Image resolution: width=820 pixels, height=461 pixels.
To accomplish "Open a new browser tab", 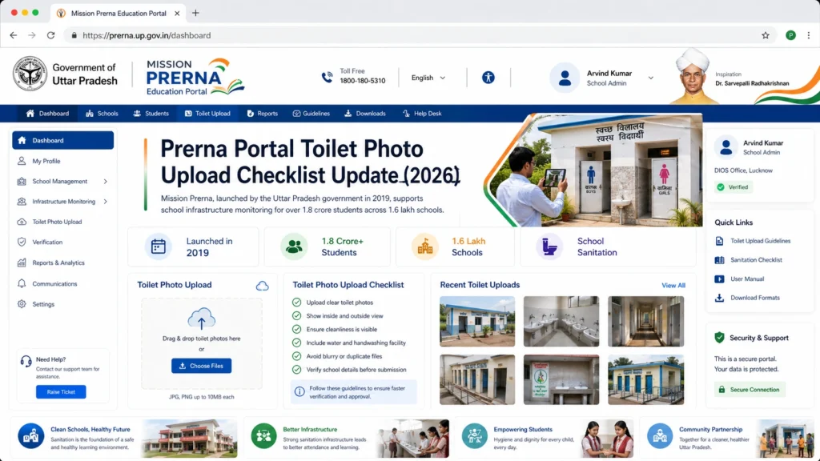I will 195,13.
